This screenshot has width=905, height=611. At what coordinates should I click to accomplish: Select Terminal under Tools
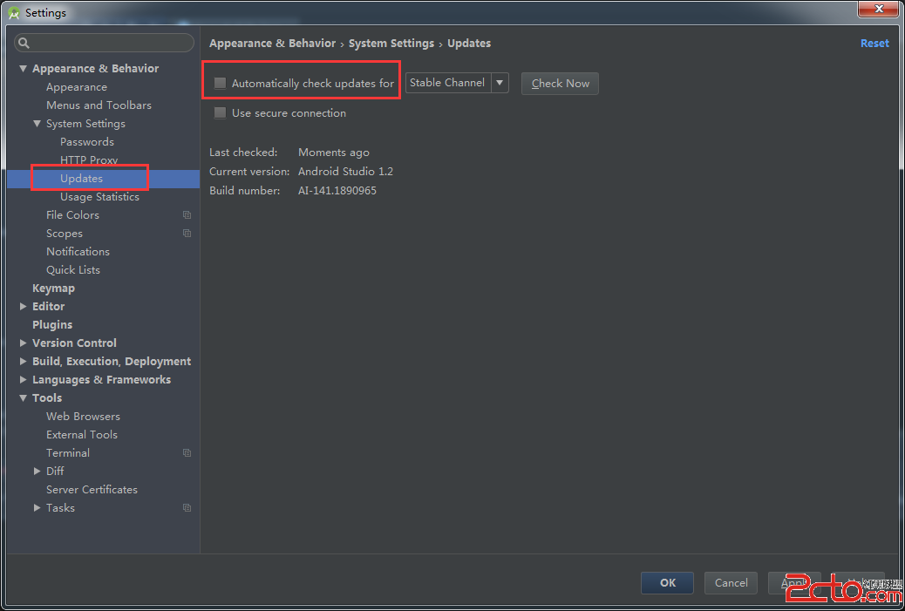pyautogui.click(x=68, y=453)
